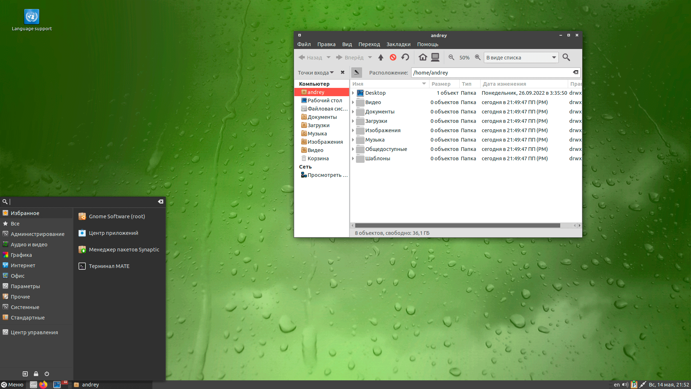Open Центр управления in the menu

(34, 332)
